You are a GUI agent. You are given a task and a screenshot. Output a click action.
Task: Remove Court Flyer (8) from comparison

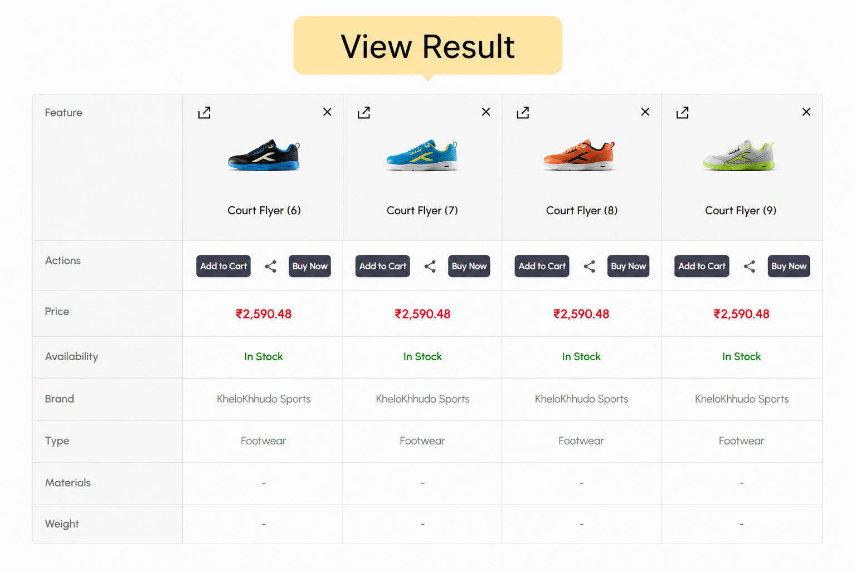(x=645, y=112)
